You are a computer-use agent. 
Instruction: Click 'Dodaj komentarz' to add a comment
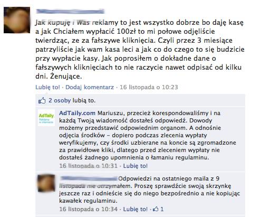90,87
